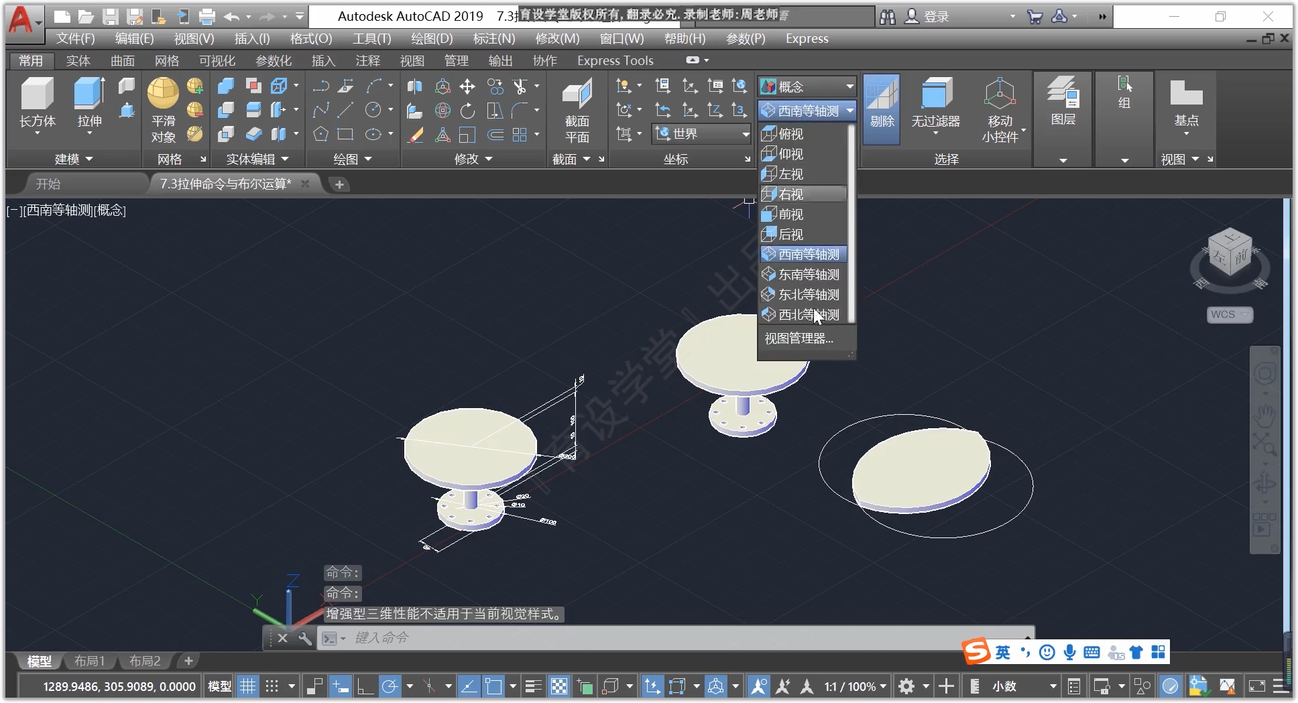This screenshot has height=703, width=1298.
Task: Click the Smooth Object (平滑对象) tool
Action: tap(163, 110)
